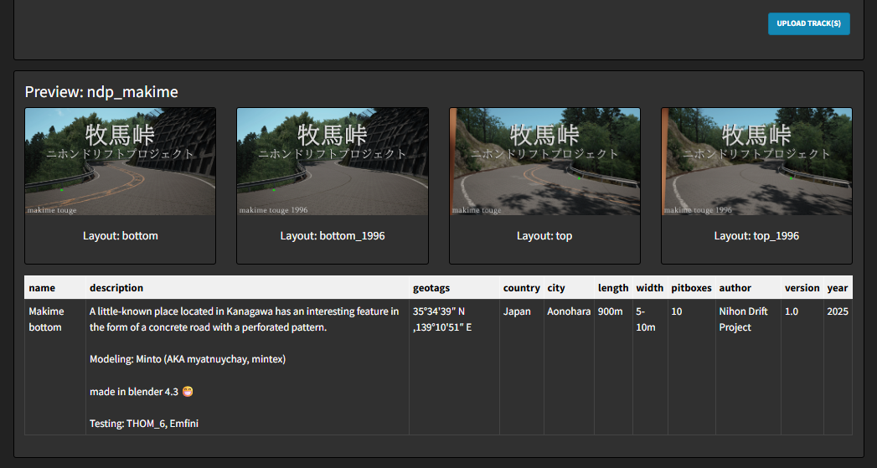Click the 'author' column header
The width and height of the screenshot is (877, 468).
pyautogui.click(x=735, y=288)
